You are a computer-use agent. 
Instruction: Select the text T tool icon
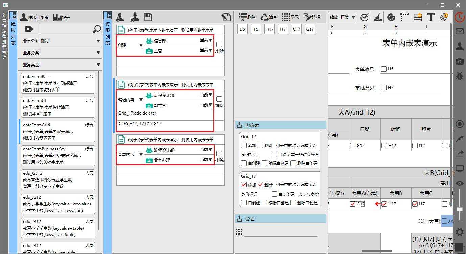[x=430, y=17]
